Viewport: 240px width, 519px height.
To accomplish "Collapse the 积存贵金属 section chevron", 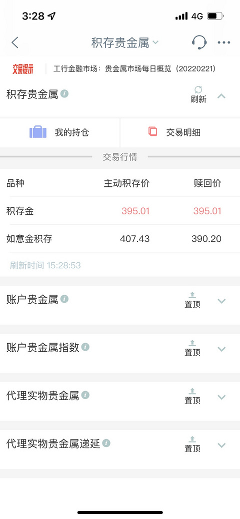I will [221, 96].
